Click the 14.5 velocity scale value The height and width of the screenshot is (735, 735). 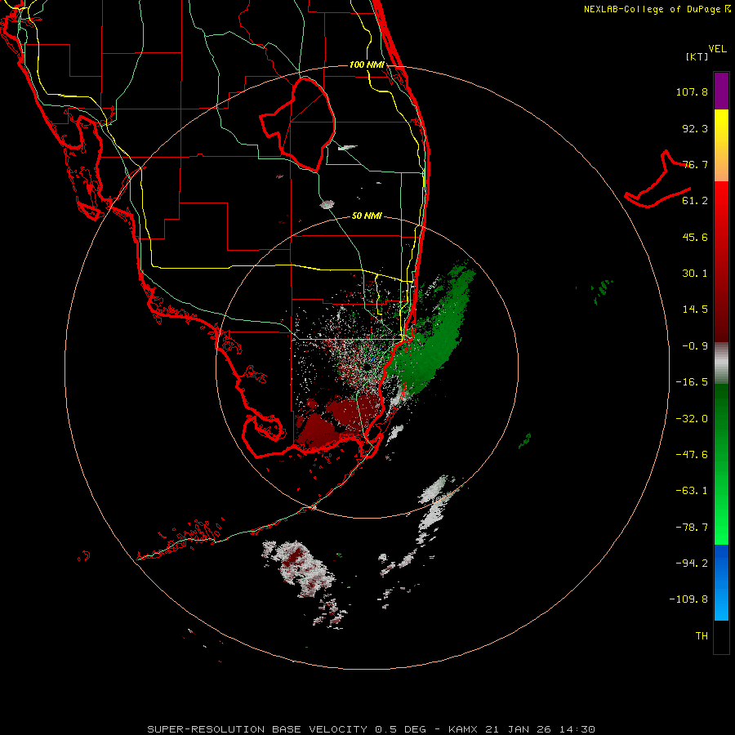[695, 310]
